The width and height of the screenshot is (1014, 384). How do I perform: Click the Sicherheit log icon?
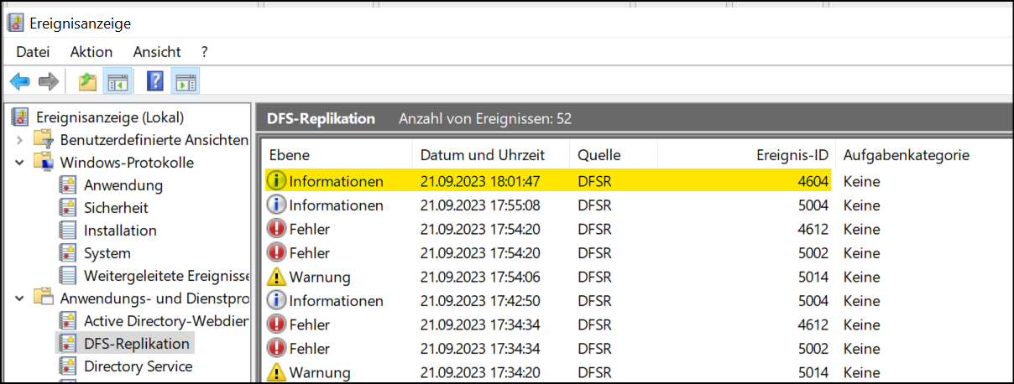68,208
